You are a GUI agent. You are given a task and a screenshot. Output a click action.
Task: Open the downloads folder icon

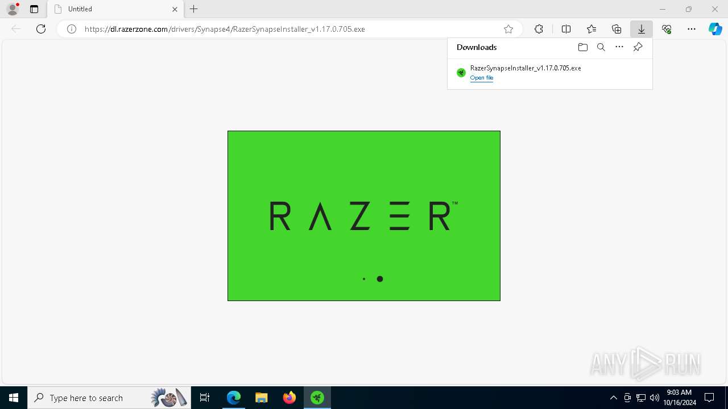tap(583, 47)
